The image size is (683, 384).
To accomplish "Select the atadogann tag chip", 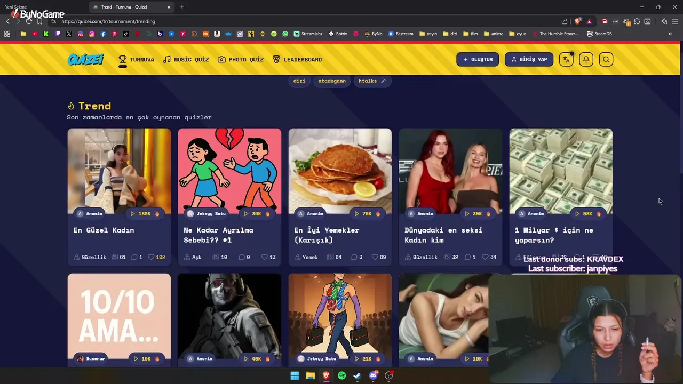I will pos(332,81).
